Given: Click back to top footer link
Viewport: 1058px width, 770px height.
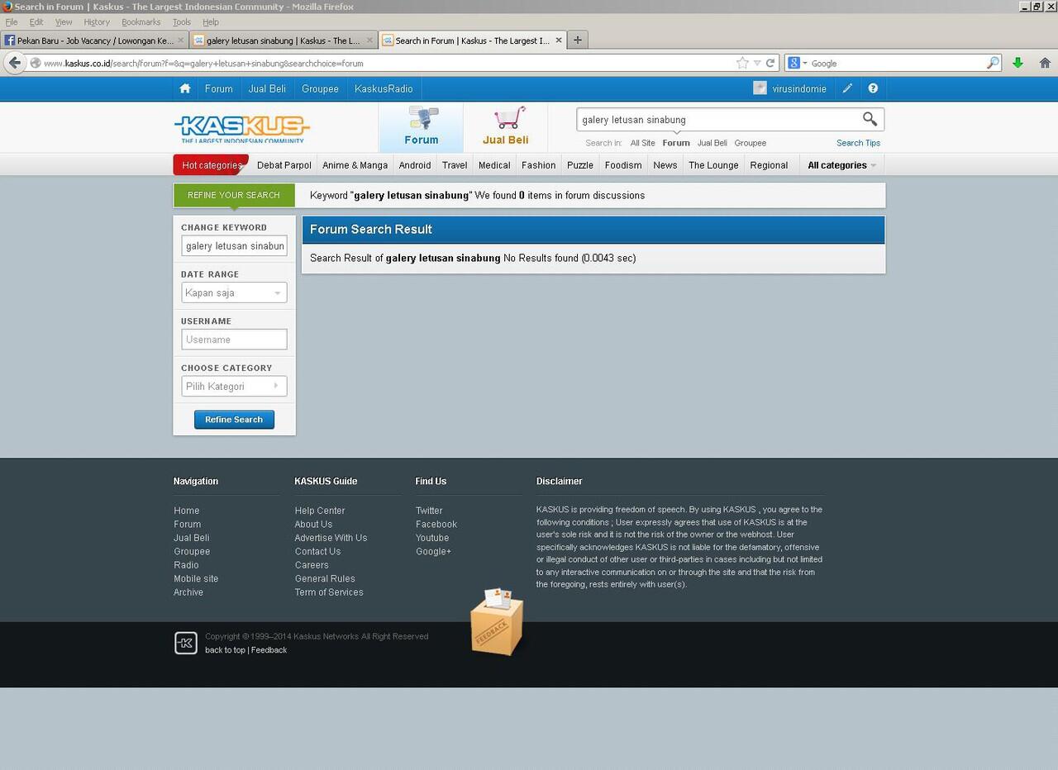Looking at the screenshot, I should [x=225, y=650].
